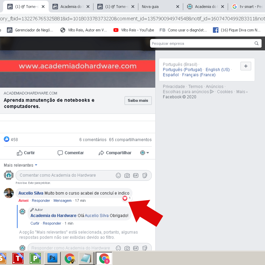Open the 65 compartilhamentos link
Screen dimensions: 265x265
[x=130, y=140]
